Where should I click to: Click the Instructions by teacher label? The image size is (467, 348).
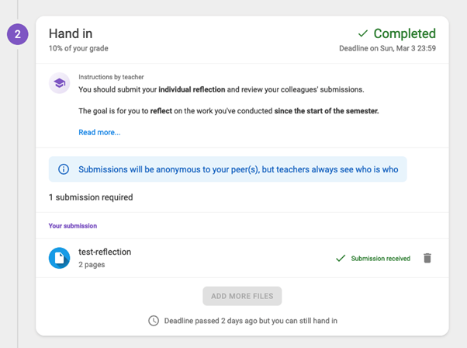click(x=111, y=77)
